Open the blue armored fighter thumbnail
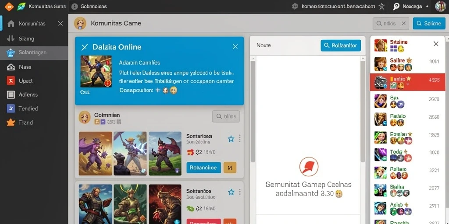This screenshot has width=449, height=224. (130, 154)
